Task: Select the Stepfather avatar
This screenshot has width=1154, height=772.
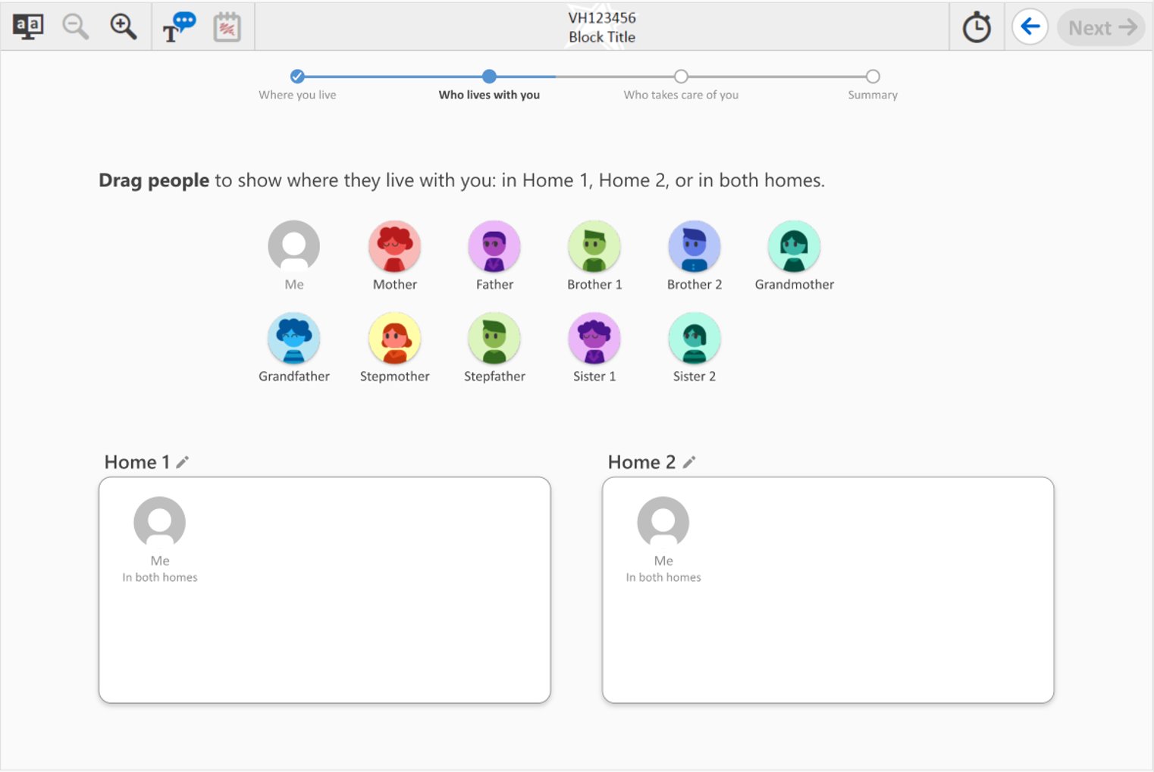Action: pos(494,338)
